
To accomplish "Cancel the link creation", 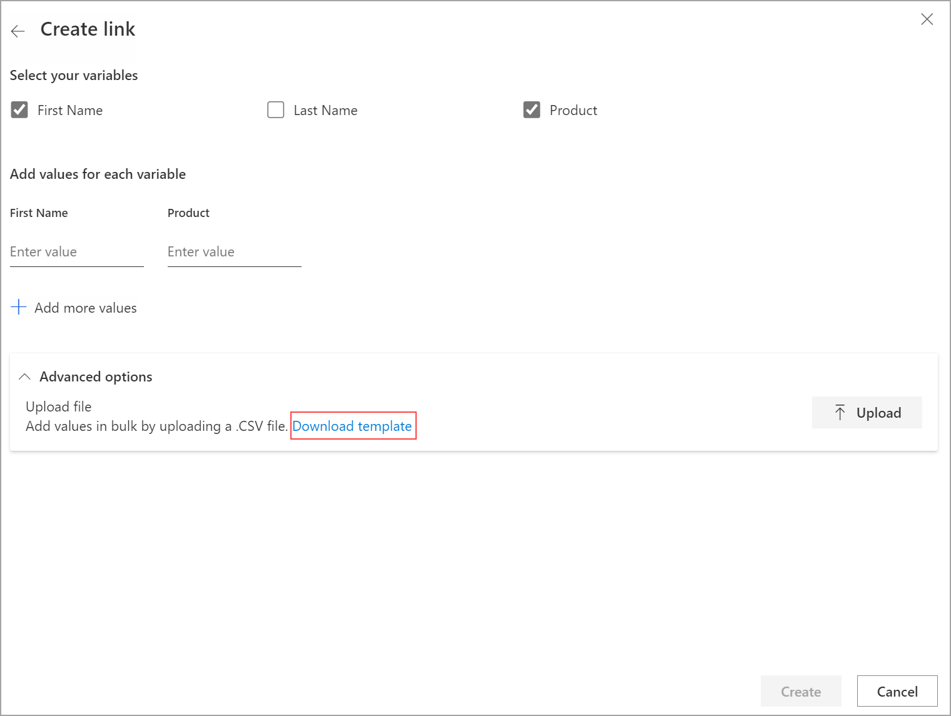I will (x=897, y=691).
